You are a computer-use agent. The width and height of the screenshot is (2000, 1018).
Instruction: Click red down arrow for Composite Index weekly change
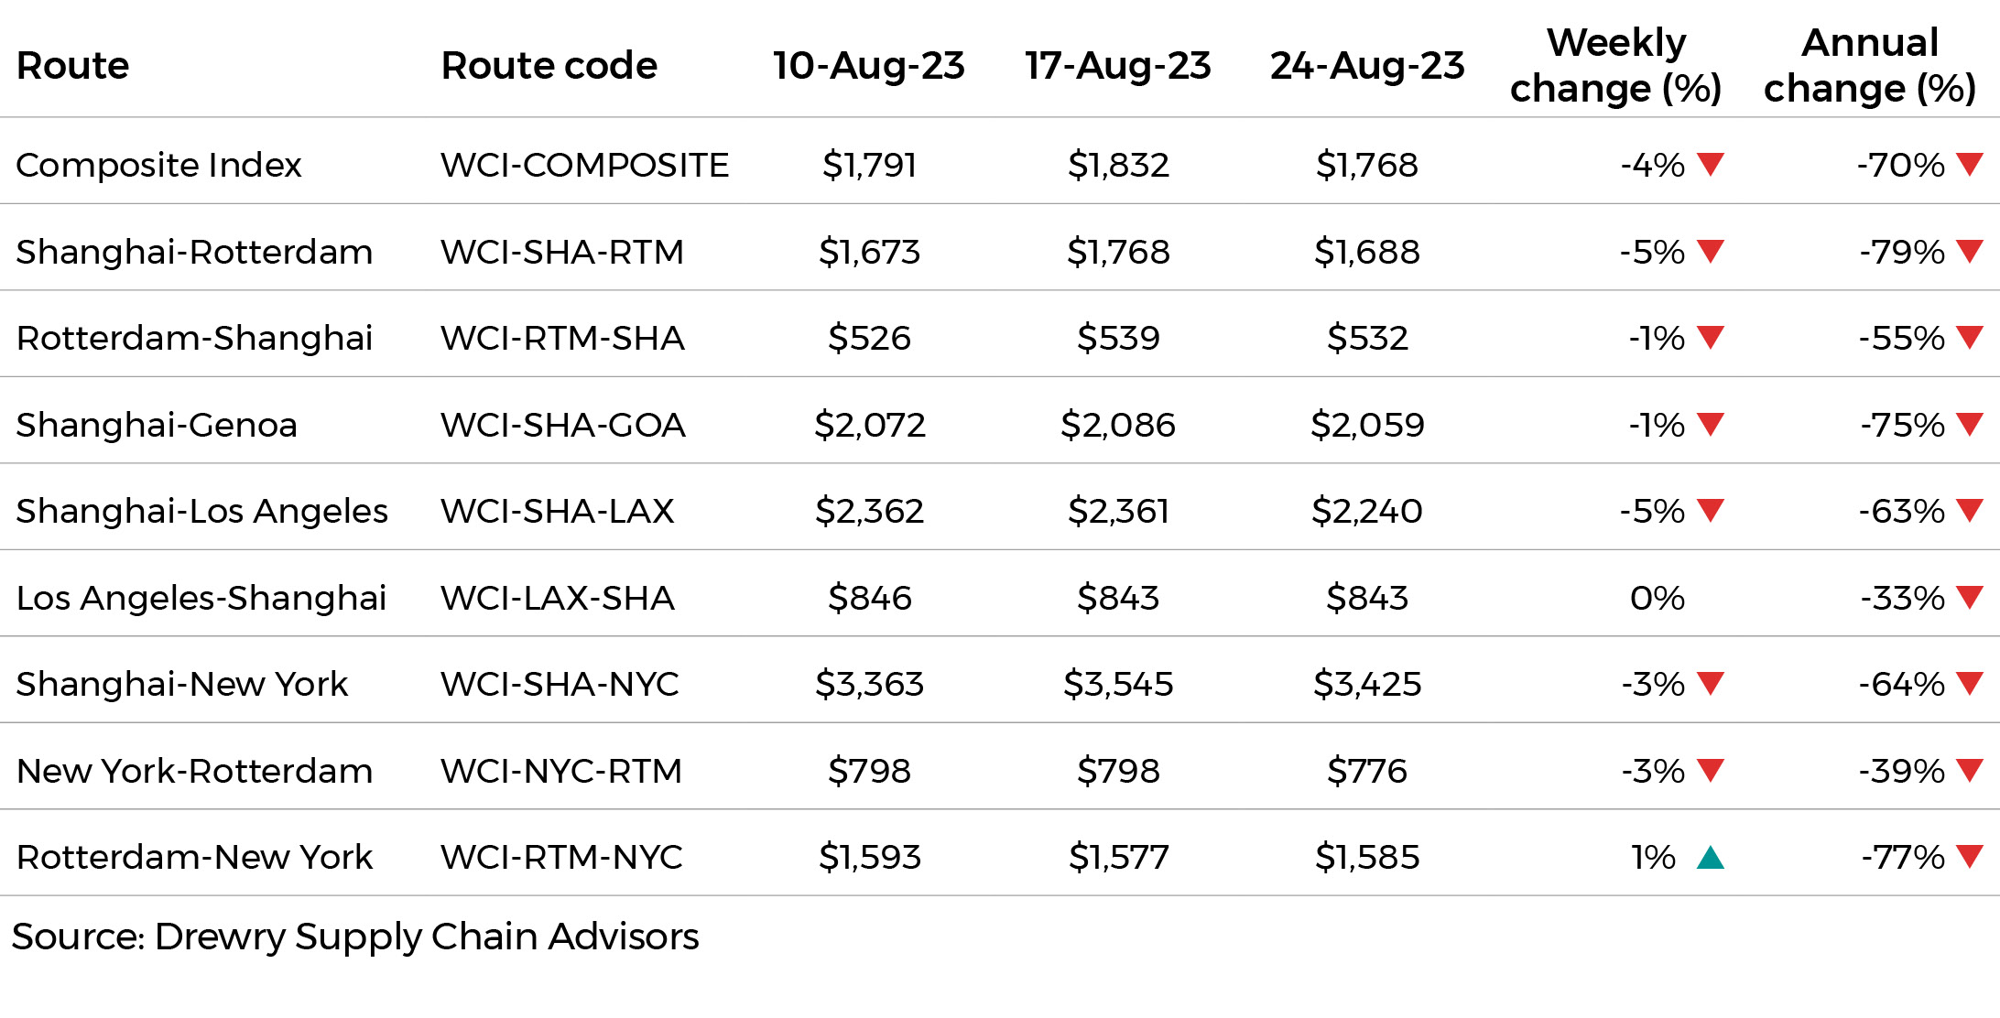click(x=1710, y=165)
